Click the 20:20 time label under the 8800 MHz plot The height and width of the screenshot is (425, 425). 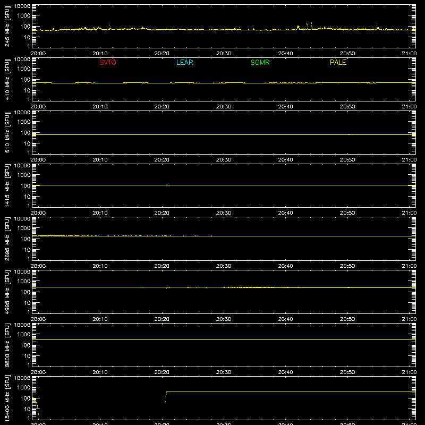tap(162, 372)
